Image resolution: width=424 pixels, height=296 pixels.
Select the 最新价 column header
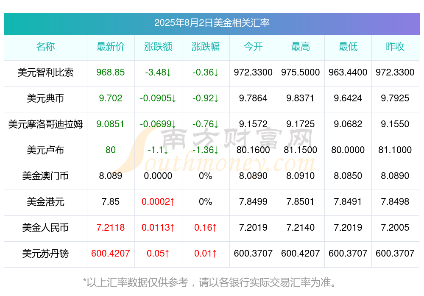point(111,47)
